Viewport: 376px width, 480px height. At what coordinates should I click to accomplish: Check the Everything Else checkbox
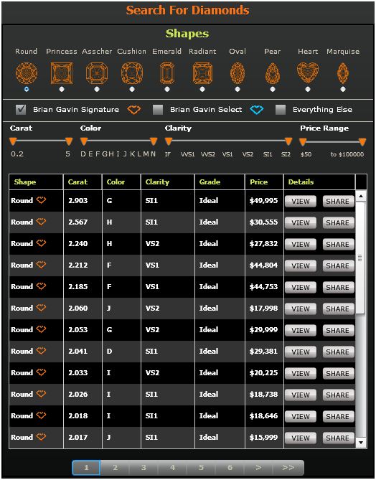point(281,110)
